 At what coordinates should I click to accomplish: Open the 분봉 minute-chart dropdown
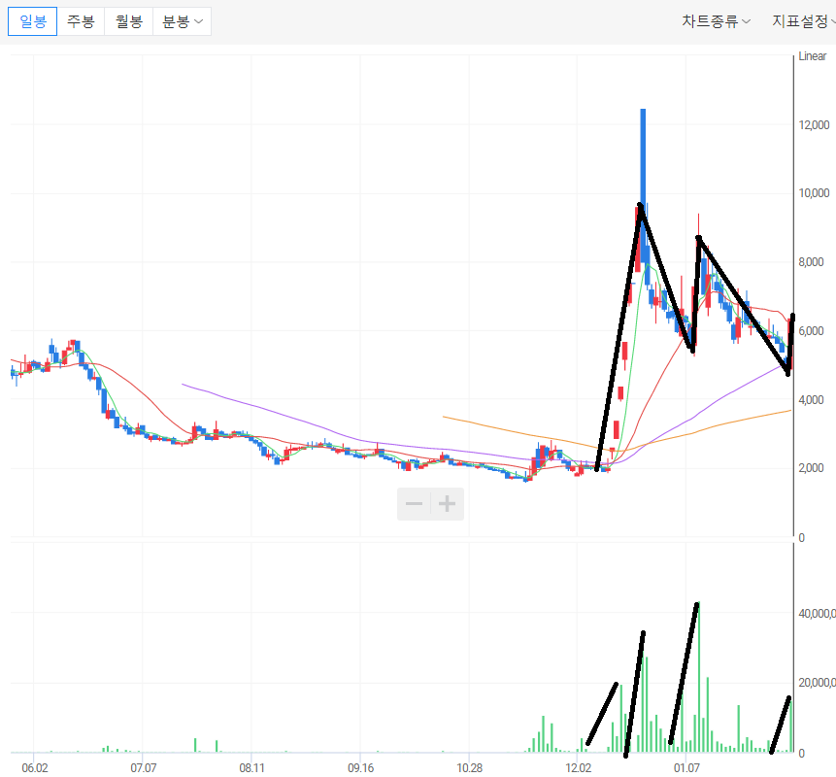(x=182, y=21)
